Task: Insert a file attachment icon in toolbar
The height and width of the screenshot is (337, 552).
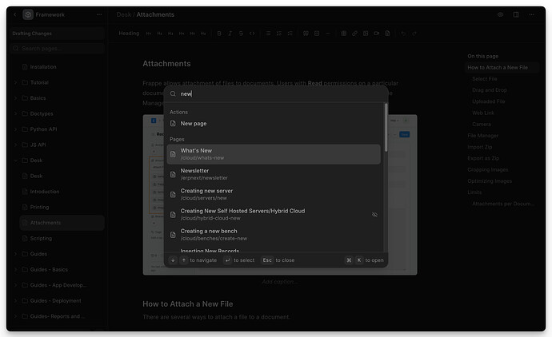Action: click(387, 34)
